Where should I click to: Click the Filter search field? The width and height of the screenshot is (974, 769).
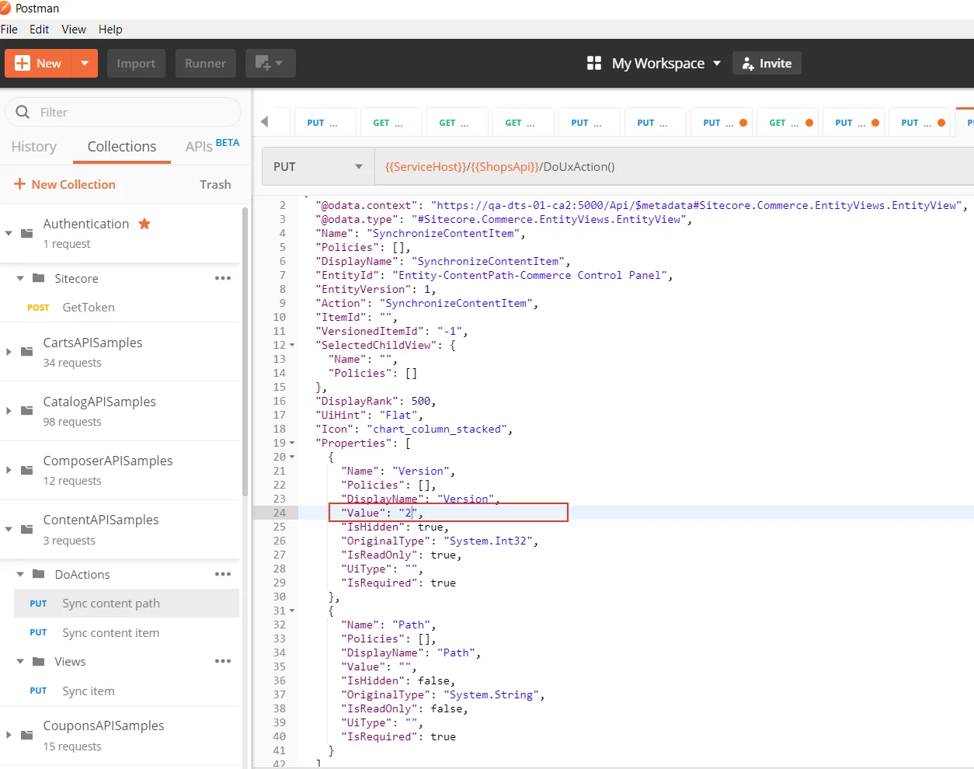123,112
